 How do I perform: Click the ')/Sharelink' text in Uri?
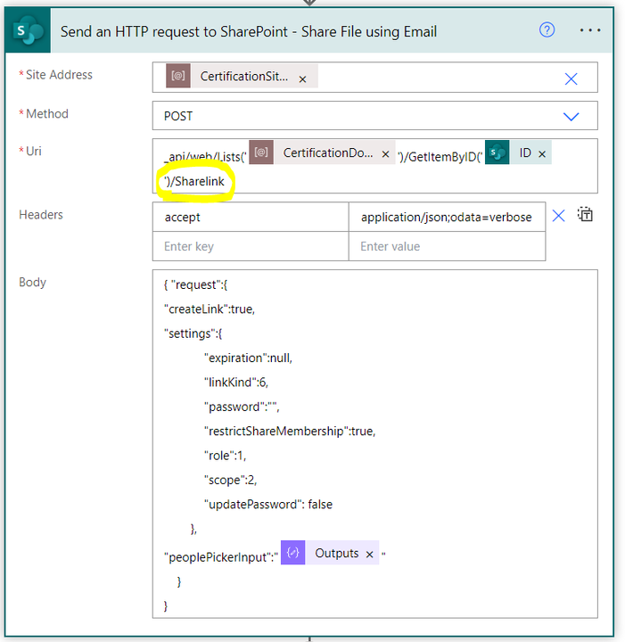pyautogui.click(x=194, y=181)
